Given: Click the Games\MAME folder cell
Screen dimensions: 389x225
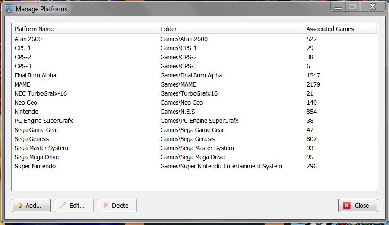Looking at the screenshot, I should pyautogui.click(x=178, y=84).
